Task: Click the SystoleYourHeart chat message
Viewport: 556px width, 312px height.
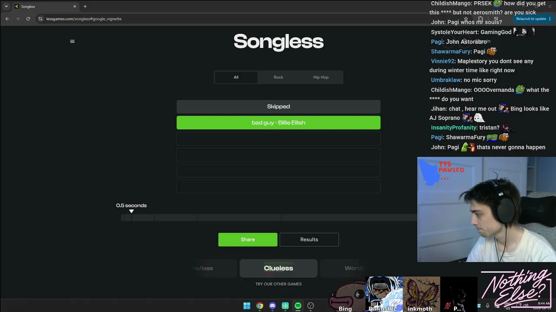Action: click(x=483, y=32)
